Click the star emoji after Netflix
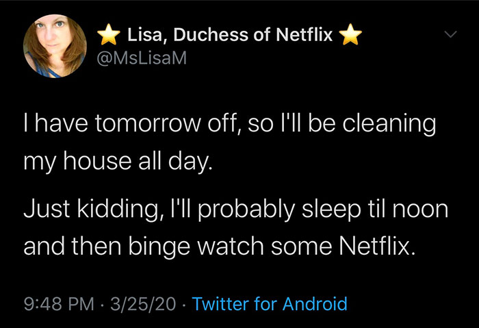 coord(350,34)
